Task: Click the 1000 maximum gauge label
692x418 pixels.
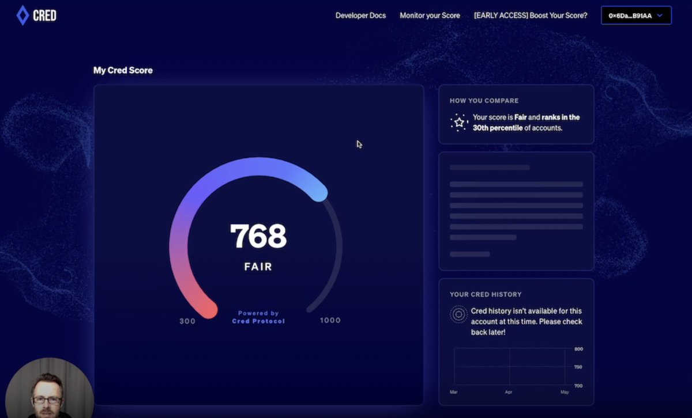Action: (x=330, y=321)
